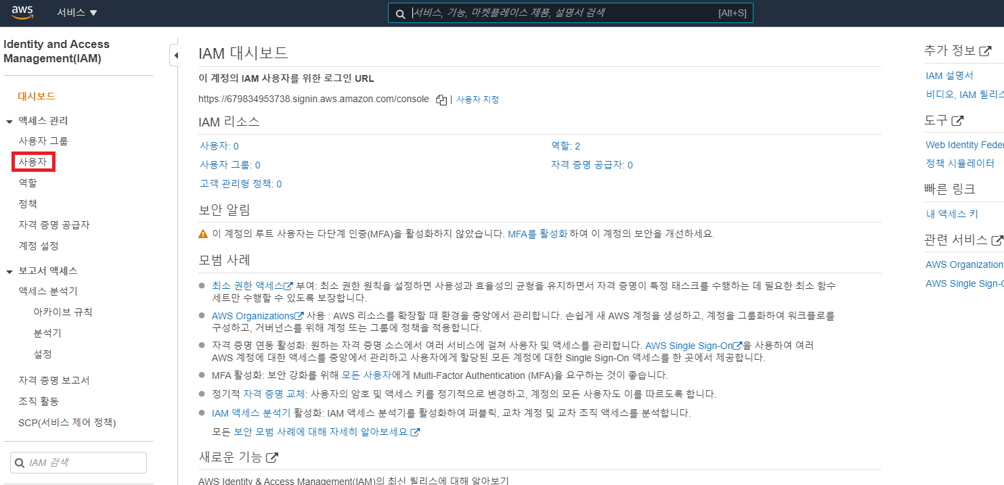Open 계정 설정 in the sidebar
The height and width of the screenshot is (485, 1004).
click(39, 246)
